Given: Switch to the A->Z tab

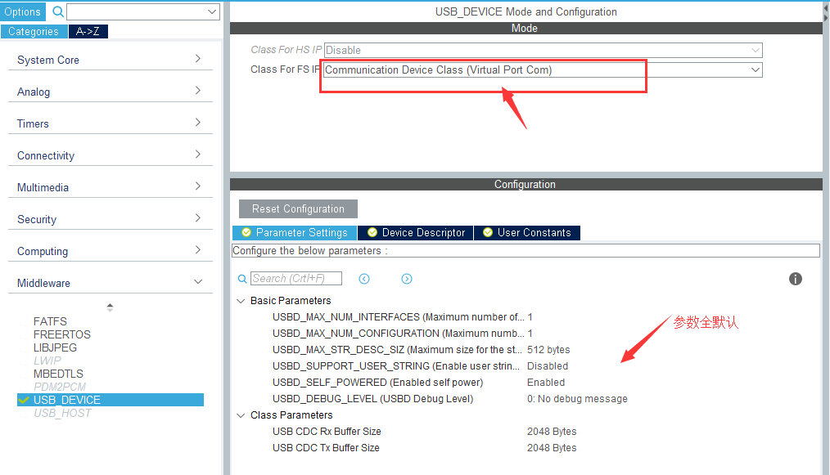Looking at the screenshot, I should (x=88, y=31).
